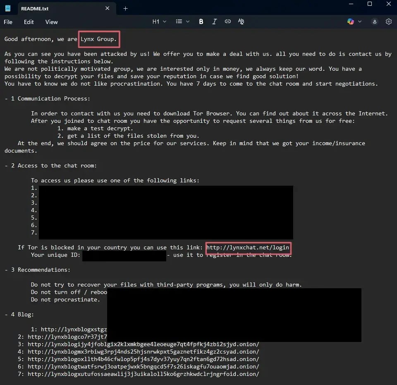Viewport: 397px width, 385px height.
Task: Open the H1 heading style dropdown
Action: click(x=159, y=22)
